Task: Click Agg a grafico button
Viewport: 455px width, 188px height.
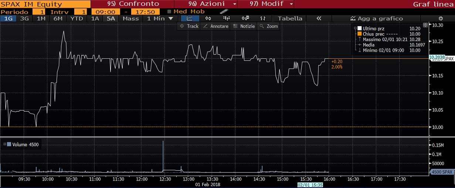Action: [377, 18]
